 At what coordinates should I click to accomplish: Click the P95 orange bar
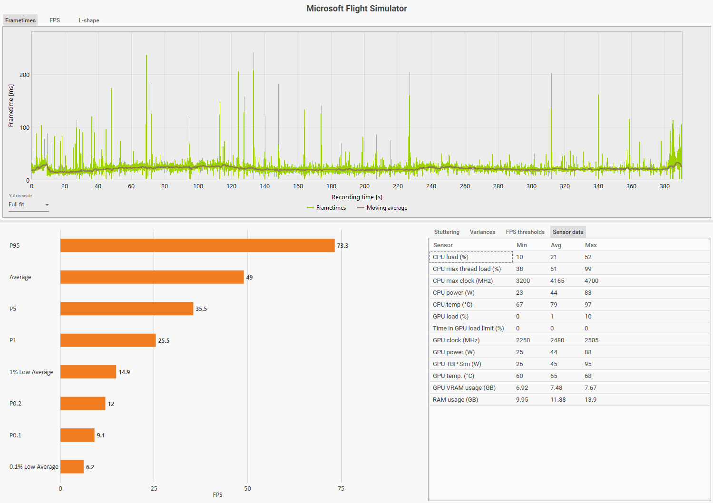[197, 245]
